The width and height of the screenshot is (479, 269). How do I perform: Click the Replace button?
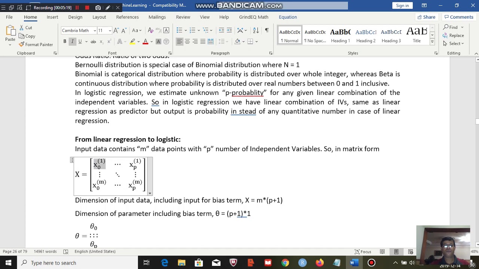click(453, 35)
